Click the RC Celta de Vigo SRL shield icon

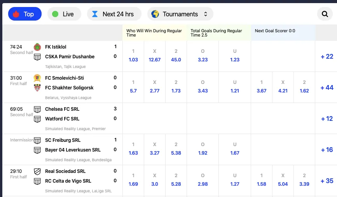pos(37,181)
